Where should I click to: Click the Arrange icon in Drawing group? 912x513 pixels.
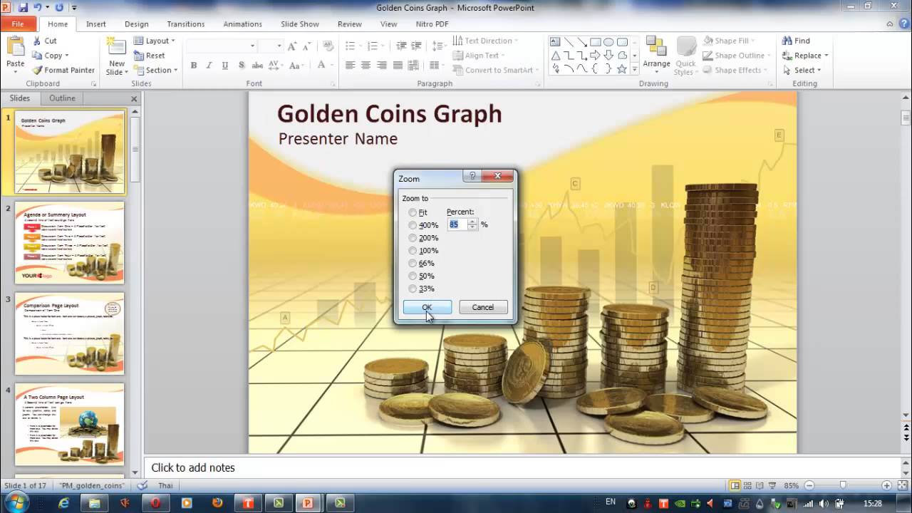click(655, 47)
